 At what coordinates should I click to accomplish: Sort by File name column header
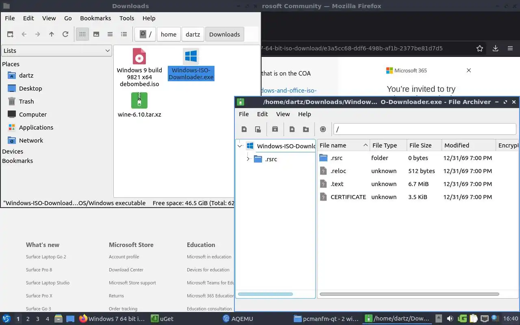click(343, 145)
